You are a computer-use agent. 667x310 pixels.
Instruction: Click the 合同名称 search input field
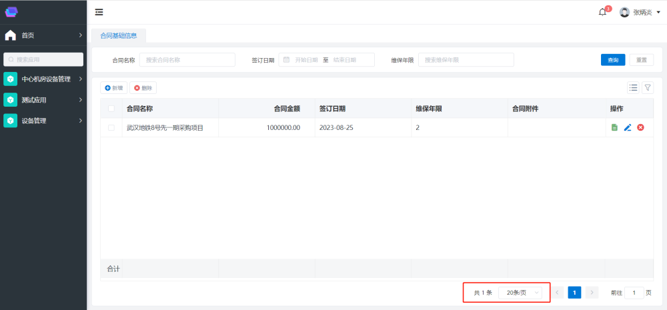point(187,60)
